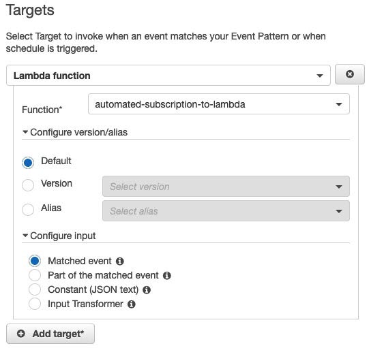Select the Default radio option
This screenshot has width=369, height=348.
28,163
